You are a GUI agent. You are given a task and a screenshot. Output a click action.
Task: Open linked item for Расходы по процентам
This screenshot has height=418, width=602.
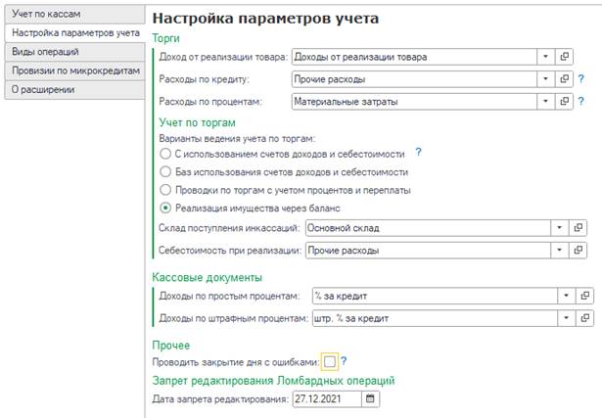pyautogui.click(x=564, y=102)
